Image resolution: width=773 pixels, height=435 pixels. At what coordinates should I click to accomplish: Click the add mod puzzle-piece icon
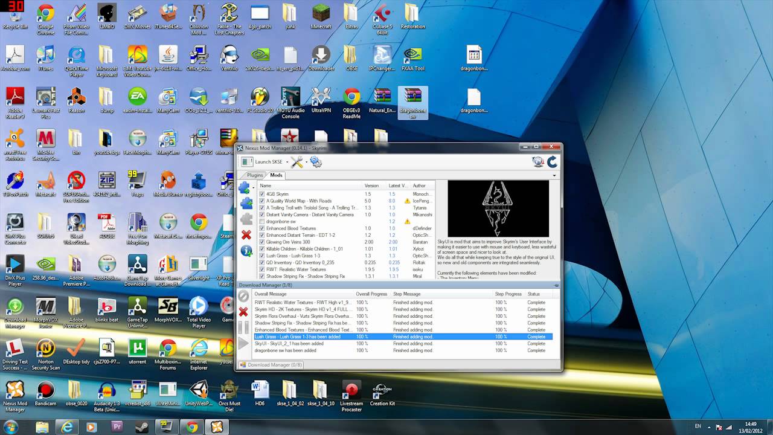point(245,187)
